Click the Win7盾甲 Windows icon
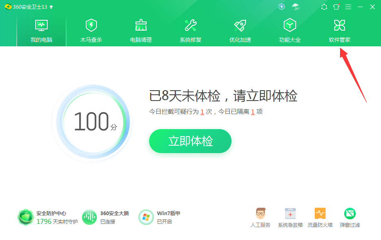The image size is (381, 240). [146, 217]
